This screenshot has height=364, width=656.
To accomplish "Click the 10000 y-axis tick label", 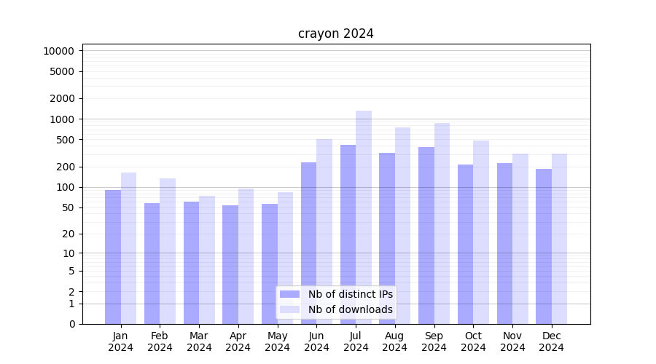I will (x=58, y=51).
